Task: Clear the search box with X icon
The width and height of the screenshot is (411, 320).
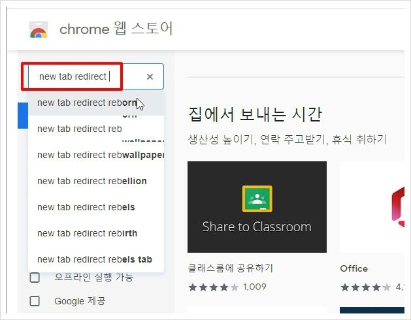Action: [x=150, y=77]
